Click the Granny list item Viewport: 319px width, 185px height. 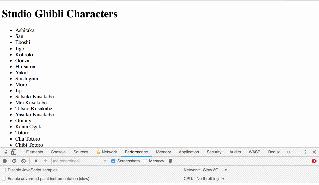click(23, 121)
